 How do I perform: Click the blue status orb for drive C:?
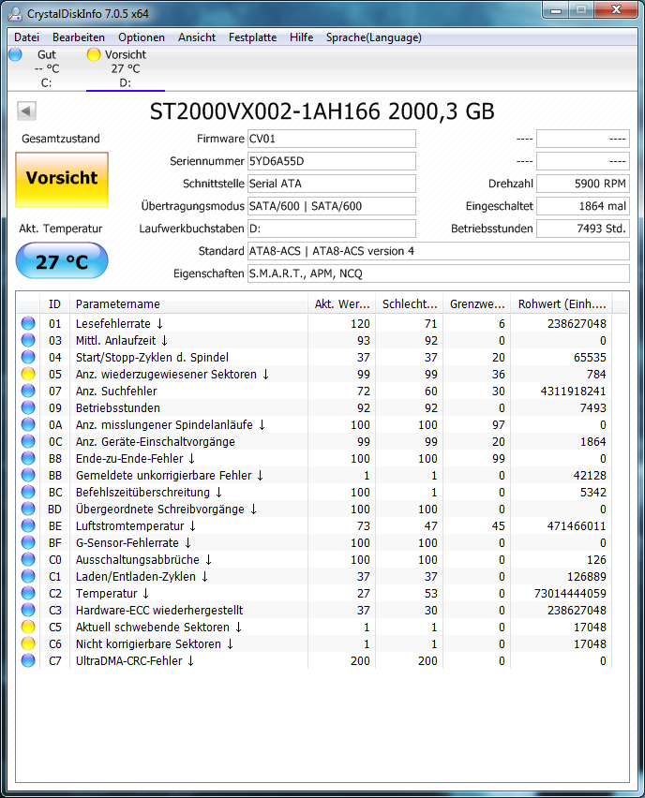pos(16,54)
